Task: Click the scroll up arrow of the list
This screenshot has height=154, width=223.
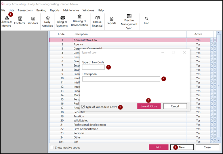Action: pos(218,33)
